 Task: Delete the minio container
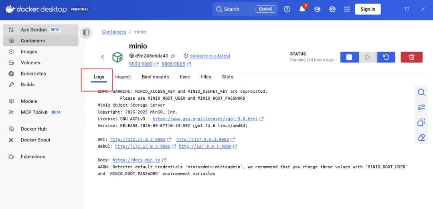pos(411,57)
